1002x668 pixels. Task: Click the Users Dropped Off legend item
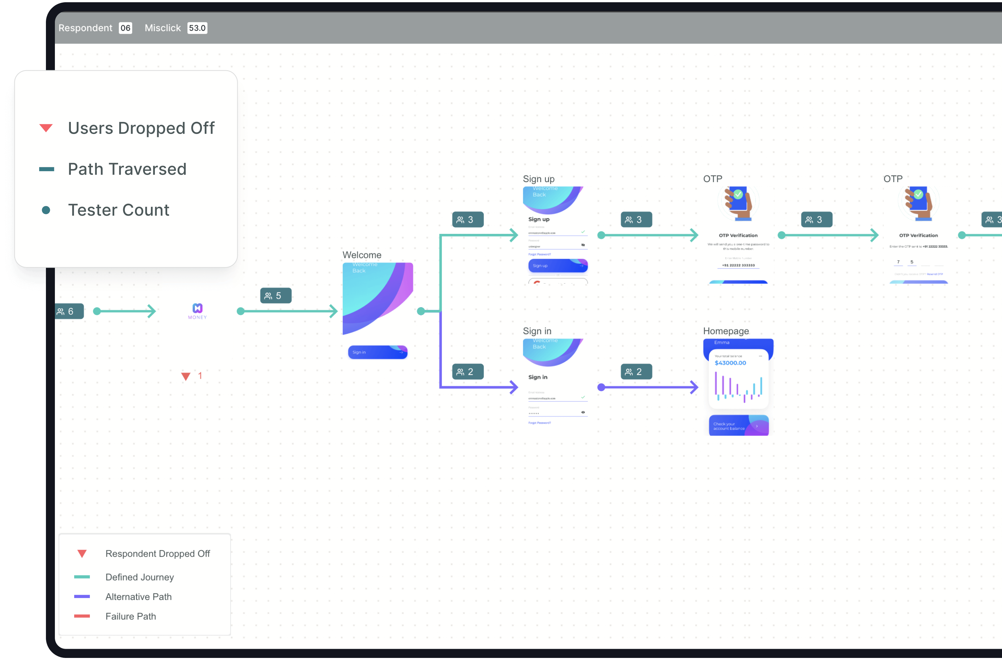(127, 128)
